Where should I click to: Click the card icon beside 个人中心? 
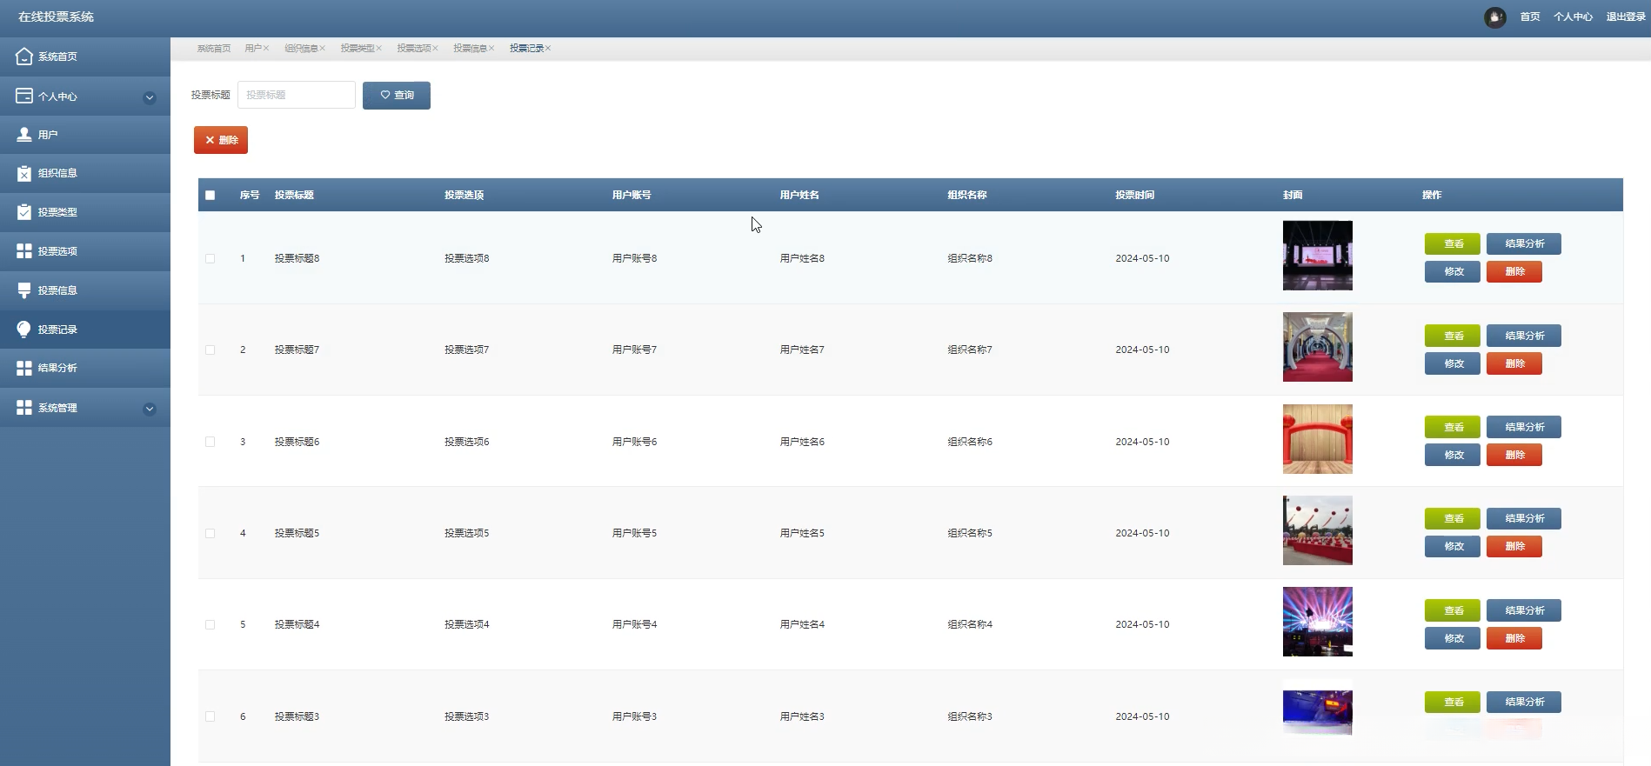point(24,96)
